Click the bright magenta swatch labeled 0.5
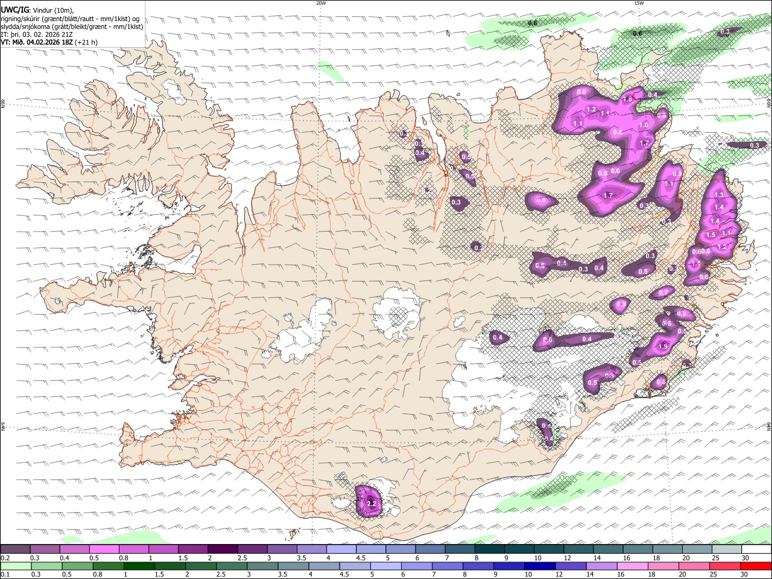This screenshot has height=579, width=772. [x=104, y=549]
